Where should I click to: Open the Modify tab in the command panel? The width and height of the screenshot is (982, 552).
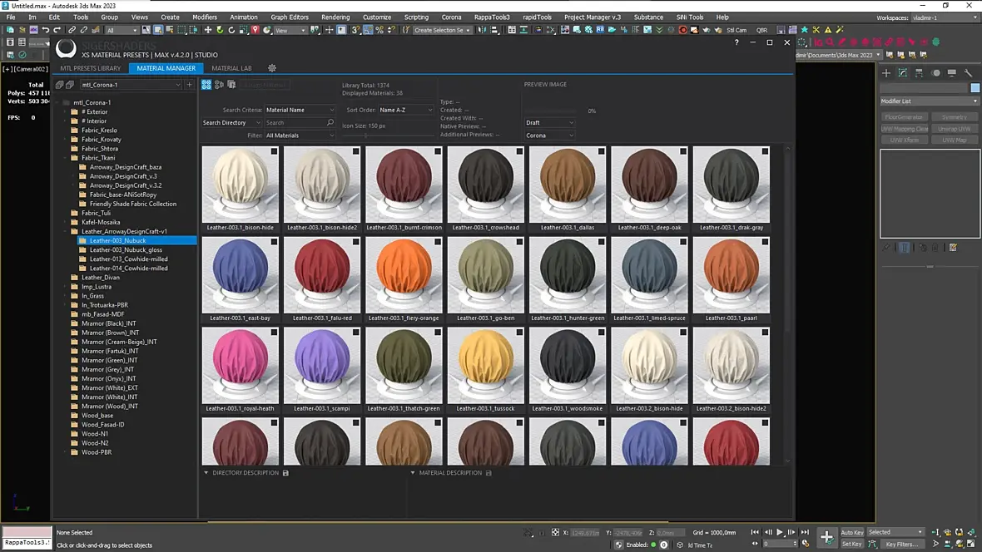tap(902, 73)
